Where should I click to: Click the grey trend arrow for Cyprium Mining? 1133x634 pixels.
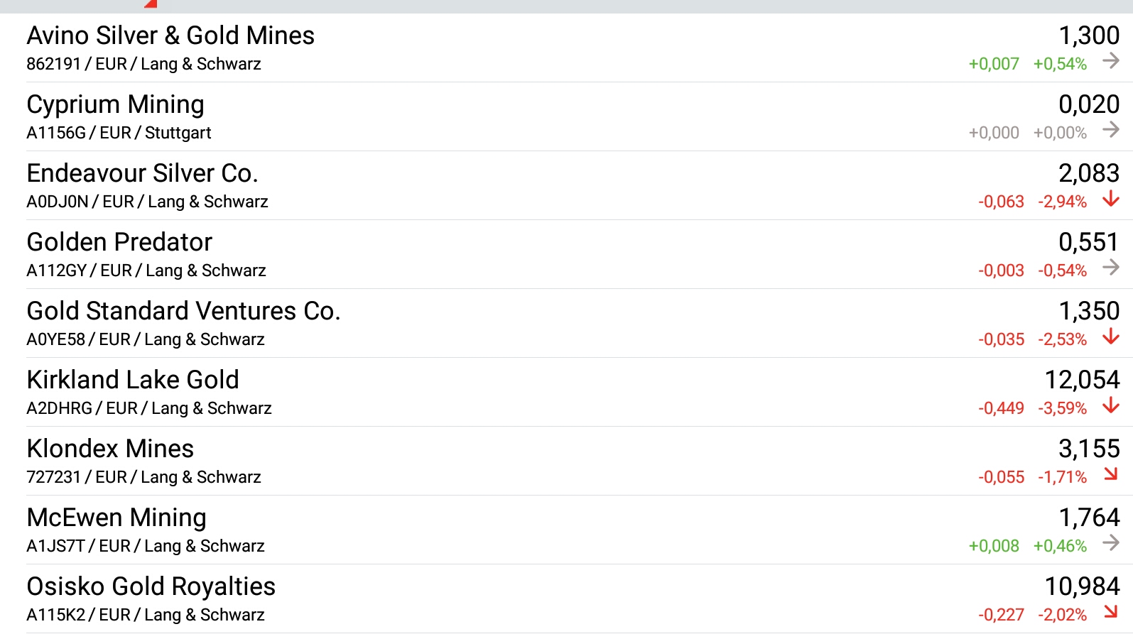pyautogui.click(x=1110, y=131)
